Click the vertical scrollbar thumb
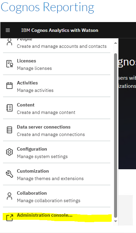 click(x=116, y=136)
